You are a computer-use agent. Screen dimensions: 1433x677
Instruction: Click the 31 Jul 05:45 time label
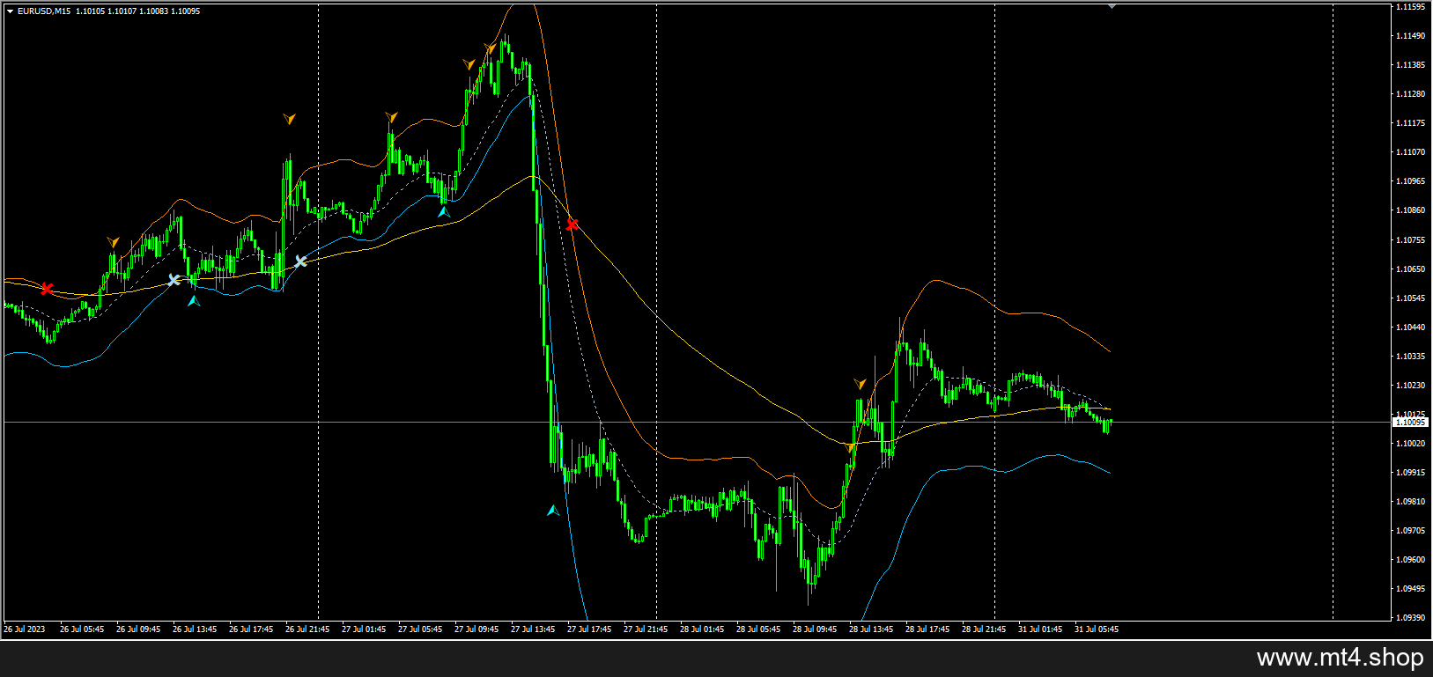1097,629
